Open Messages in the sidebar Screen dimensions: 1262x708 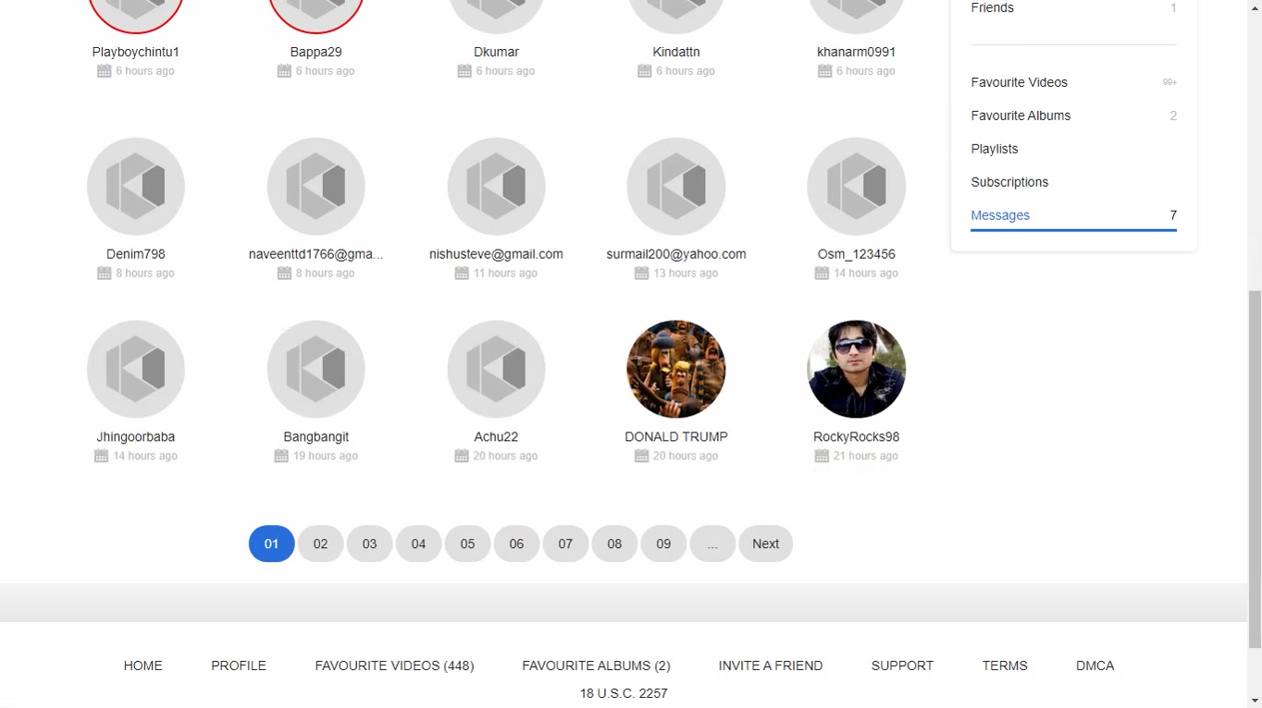point(1000,215)
